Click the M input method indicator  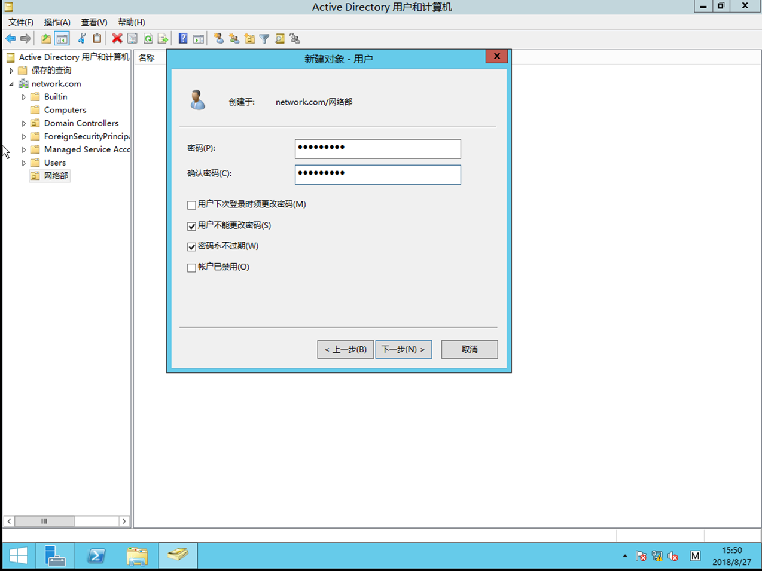click(x=695, y=556)
